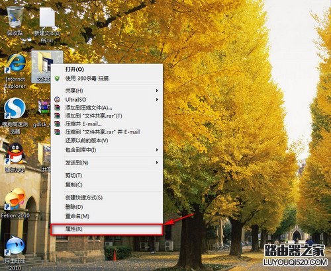
Task: Select 包含到库中(I) entry
Action: coord(107,150)
